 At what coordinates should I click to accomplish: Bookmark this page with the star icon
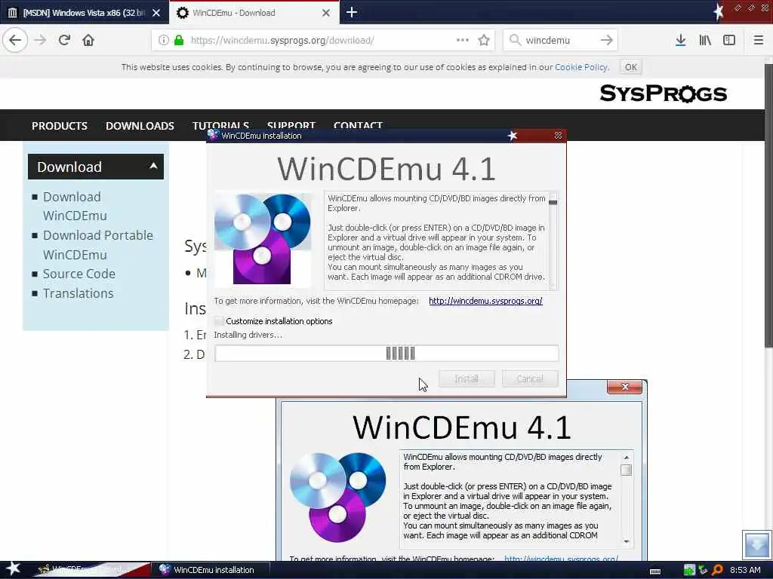[484, 40]
